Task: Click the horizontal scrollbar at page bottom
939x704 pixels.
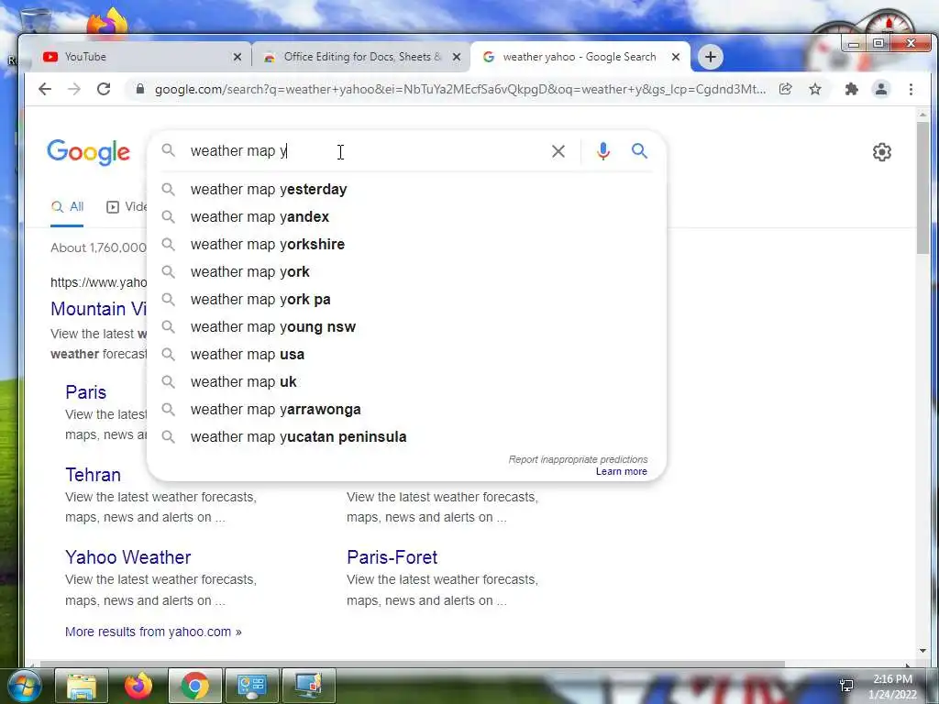Action: [x=412, y=664]
